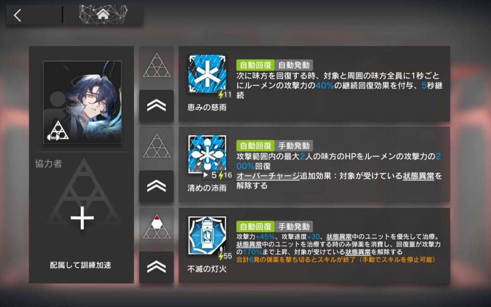Select the 不滅の灯火 lantern skill icon

tap(207, 235)
